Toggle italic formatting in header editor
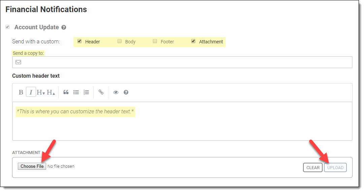Screen dimensions: 364x192 coord(31,92)
